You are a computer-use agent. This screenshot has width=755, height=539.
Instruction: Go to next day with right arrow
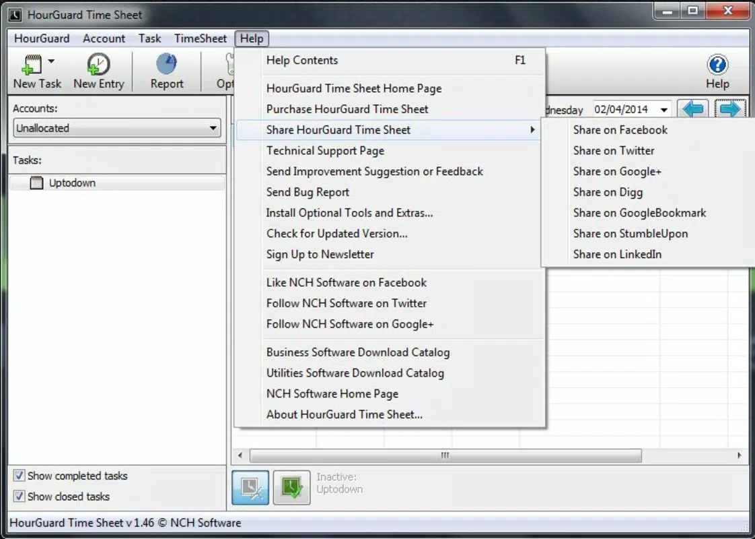point(731,109)
